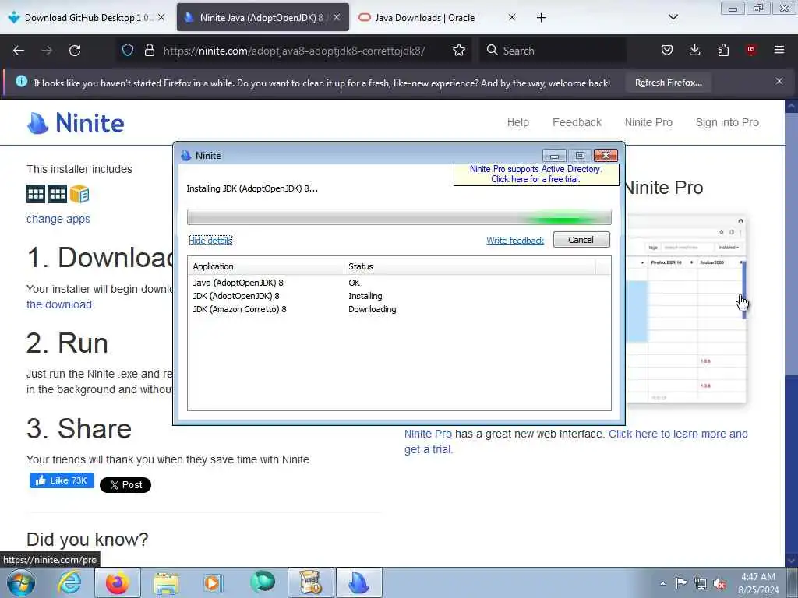Open Windows Explorer folder taskbar icon
798x598 pixels.
point(166,582)
